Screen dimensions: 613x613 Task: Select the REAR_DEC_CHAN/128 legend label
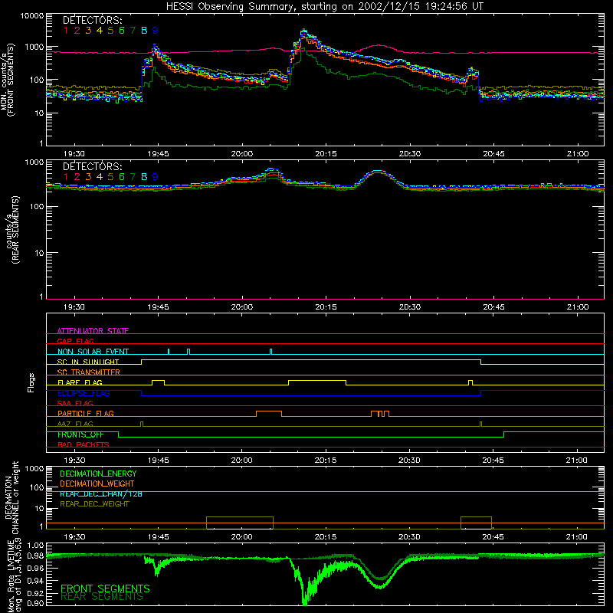tap(101, 494)
